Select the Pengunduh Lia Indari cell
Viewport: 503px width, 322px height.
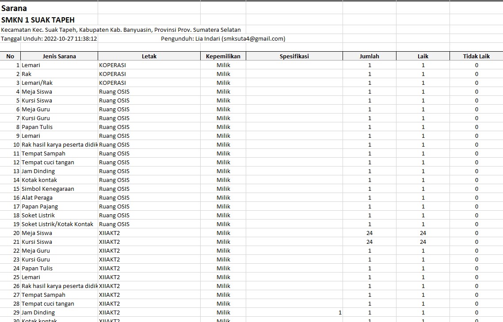(223, 39)
